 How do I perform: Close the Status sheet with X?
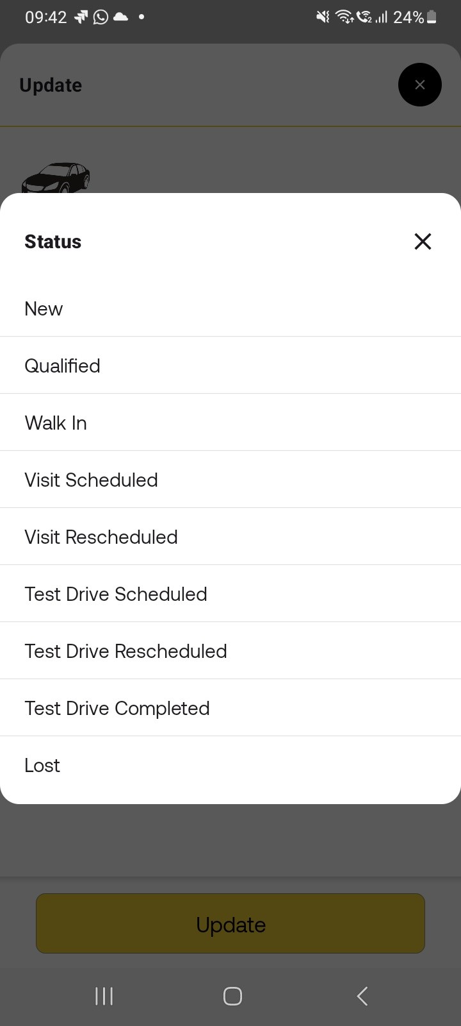[423, 241]
